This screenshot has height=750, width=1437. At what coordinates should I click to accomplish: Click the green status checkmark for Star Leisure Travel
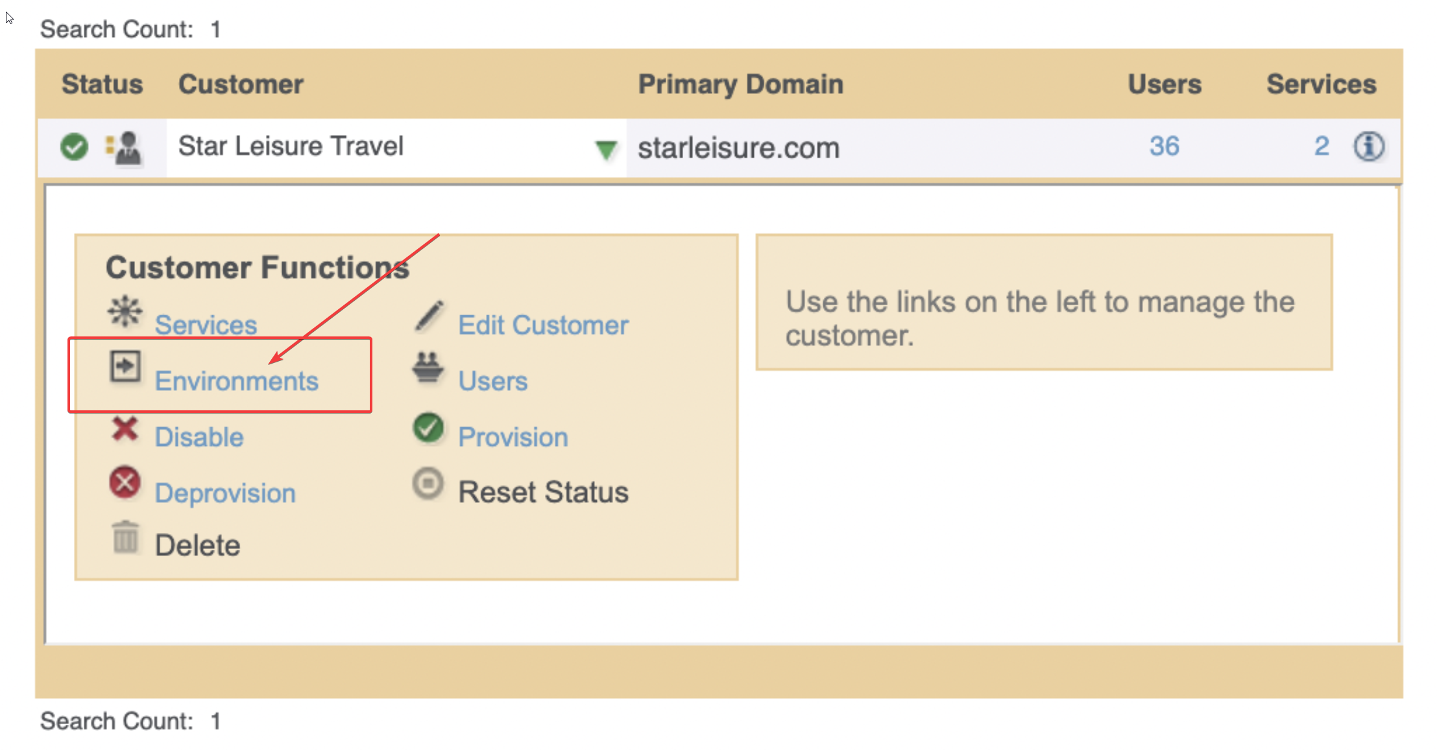click(73, 147)
